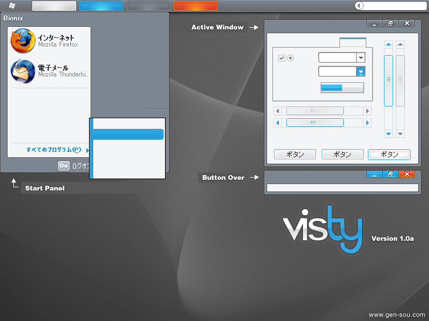Viewport: 429px width, 321px height.
Task: Open Mozilla Thunderbird email client
Action: pyautogui.click(x=48, y=71)
